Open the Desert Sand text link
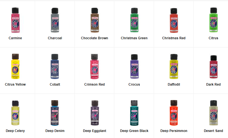This screenshot has height=138, width=228. (x=213, y=131)
